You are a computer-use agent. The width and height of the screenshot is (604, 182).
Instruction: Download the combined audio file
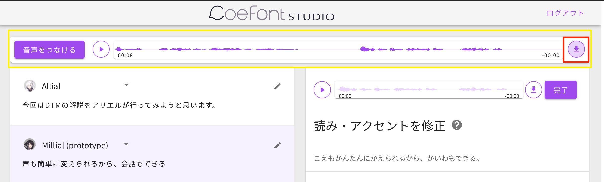[x=576, y=49]
